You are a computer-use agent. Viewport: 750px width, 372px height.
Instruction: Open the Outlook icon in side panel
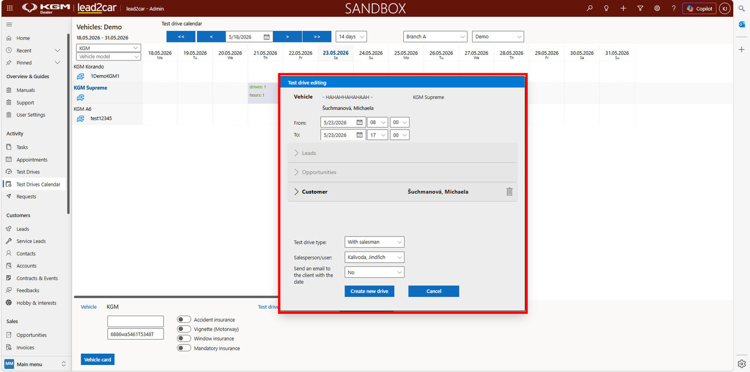742,24
